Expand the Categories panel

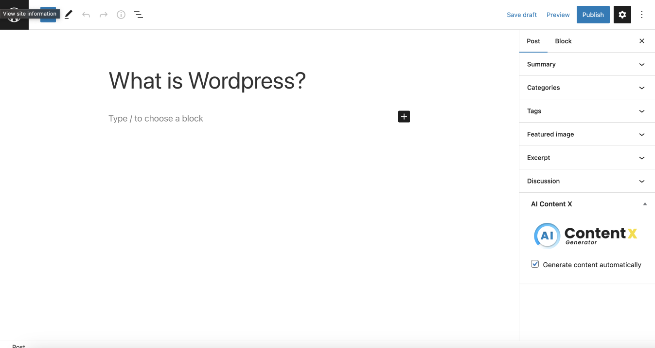click(587, 88)
